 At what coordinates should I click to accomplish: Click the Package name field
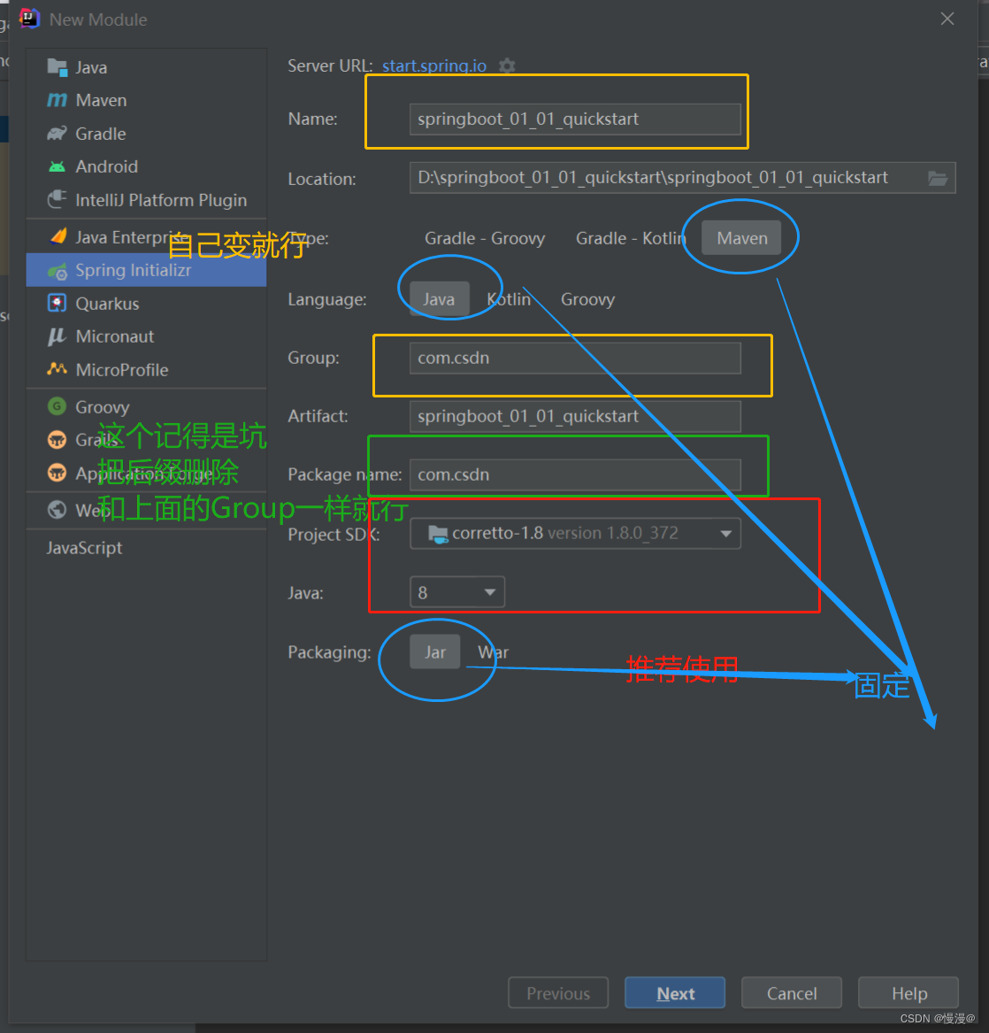[575, 475]
